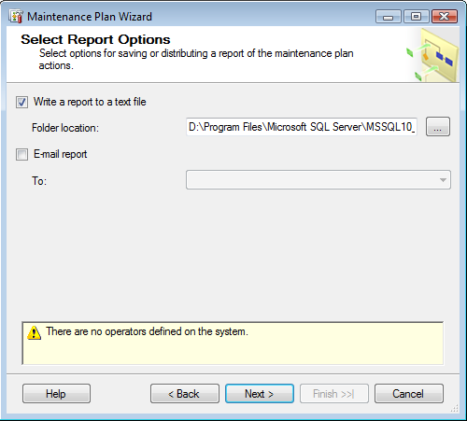Click the arrow of the To combo box
This screenshot has height=421, width=467.
pos(443,180)
